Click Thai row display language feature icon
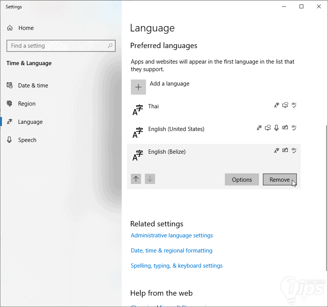 click(x=276, y=105)
